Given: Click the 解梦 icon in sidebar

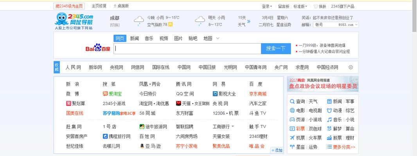Looking at the screenshot, I should point(329,129).
